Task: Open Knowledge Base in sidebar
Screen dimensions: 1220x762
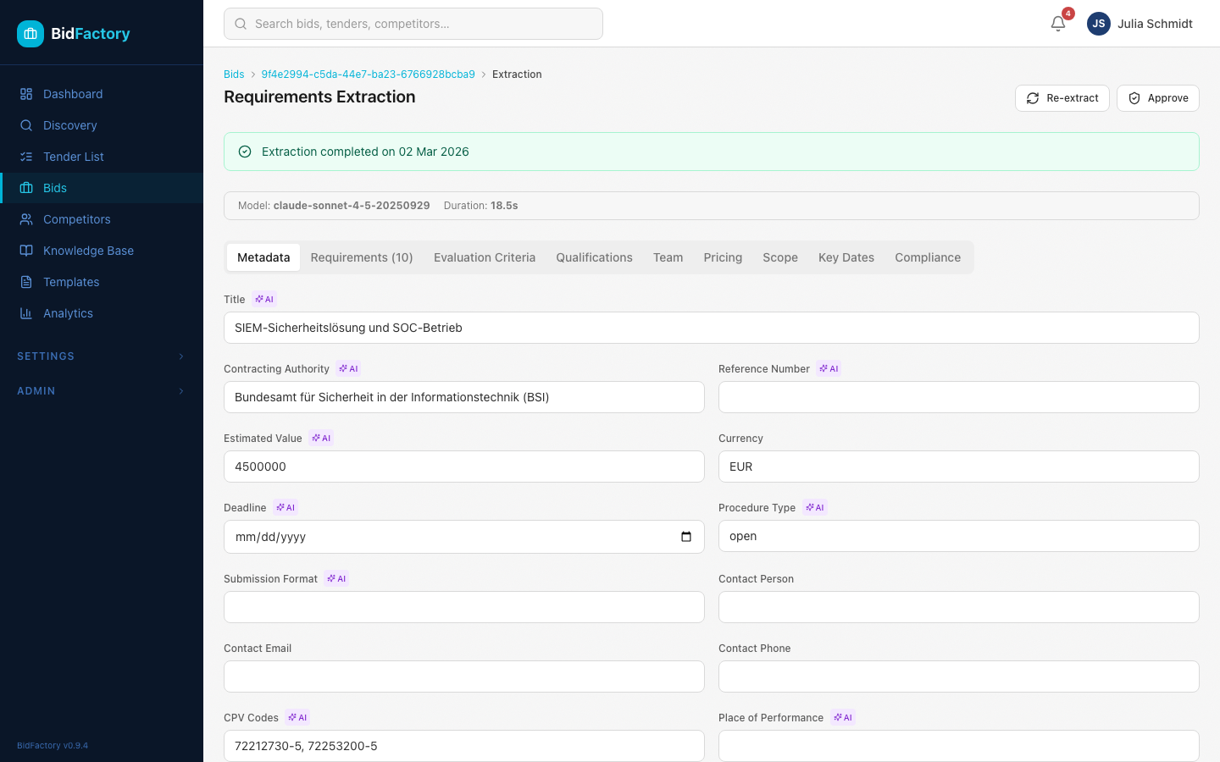Action: click(x=102, y=251)
